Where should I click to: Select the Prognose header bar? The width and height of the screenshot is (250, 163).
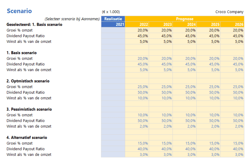click(185, 19)
